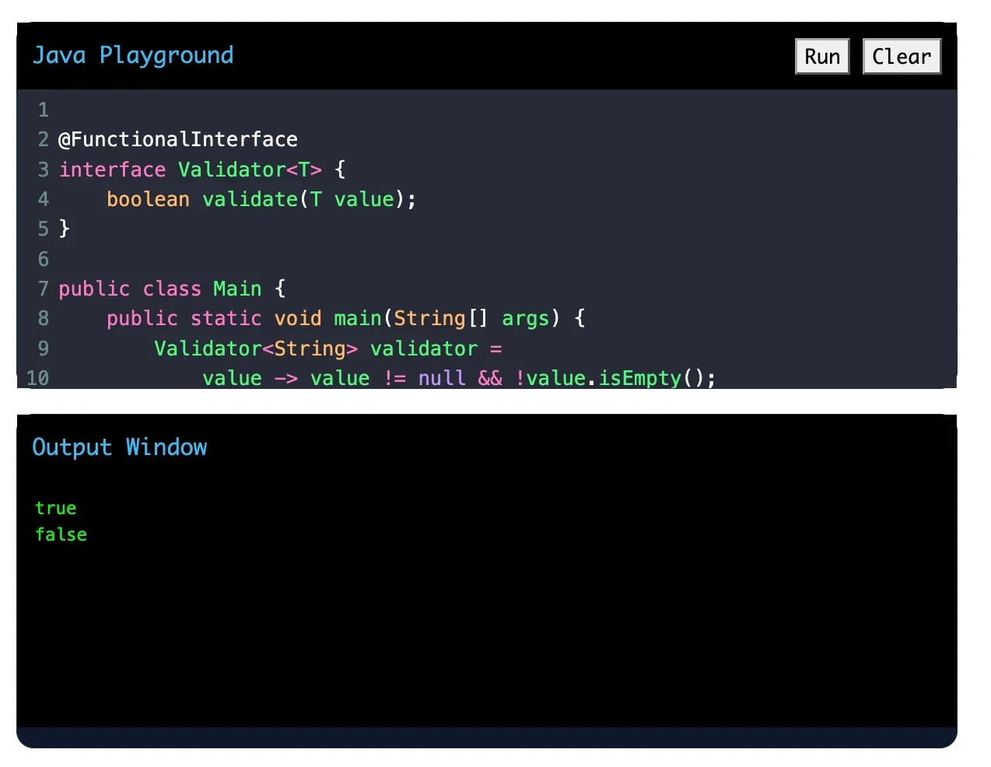Image resolution: width=991 pixels, height=767 pixels.
Task: Click the 'null' keyword on line 10
Action: click(442, 378)
